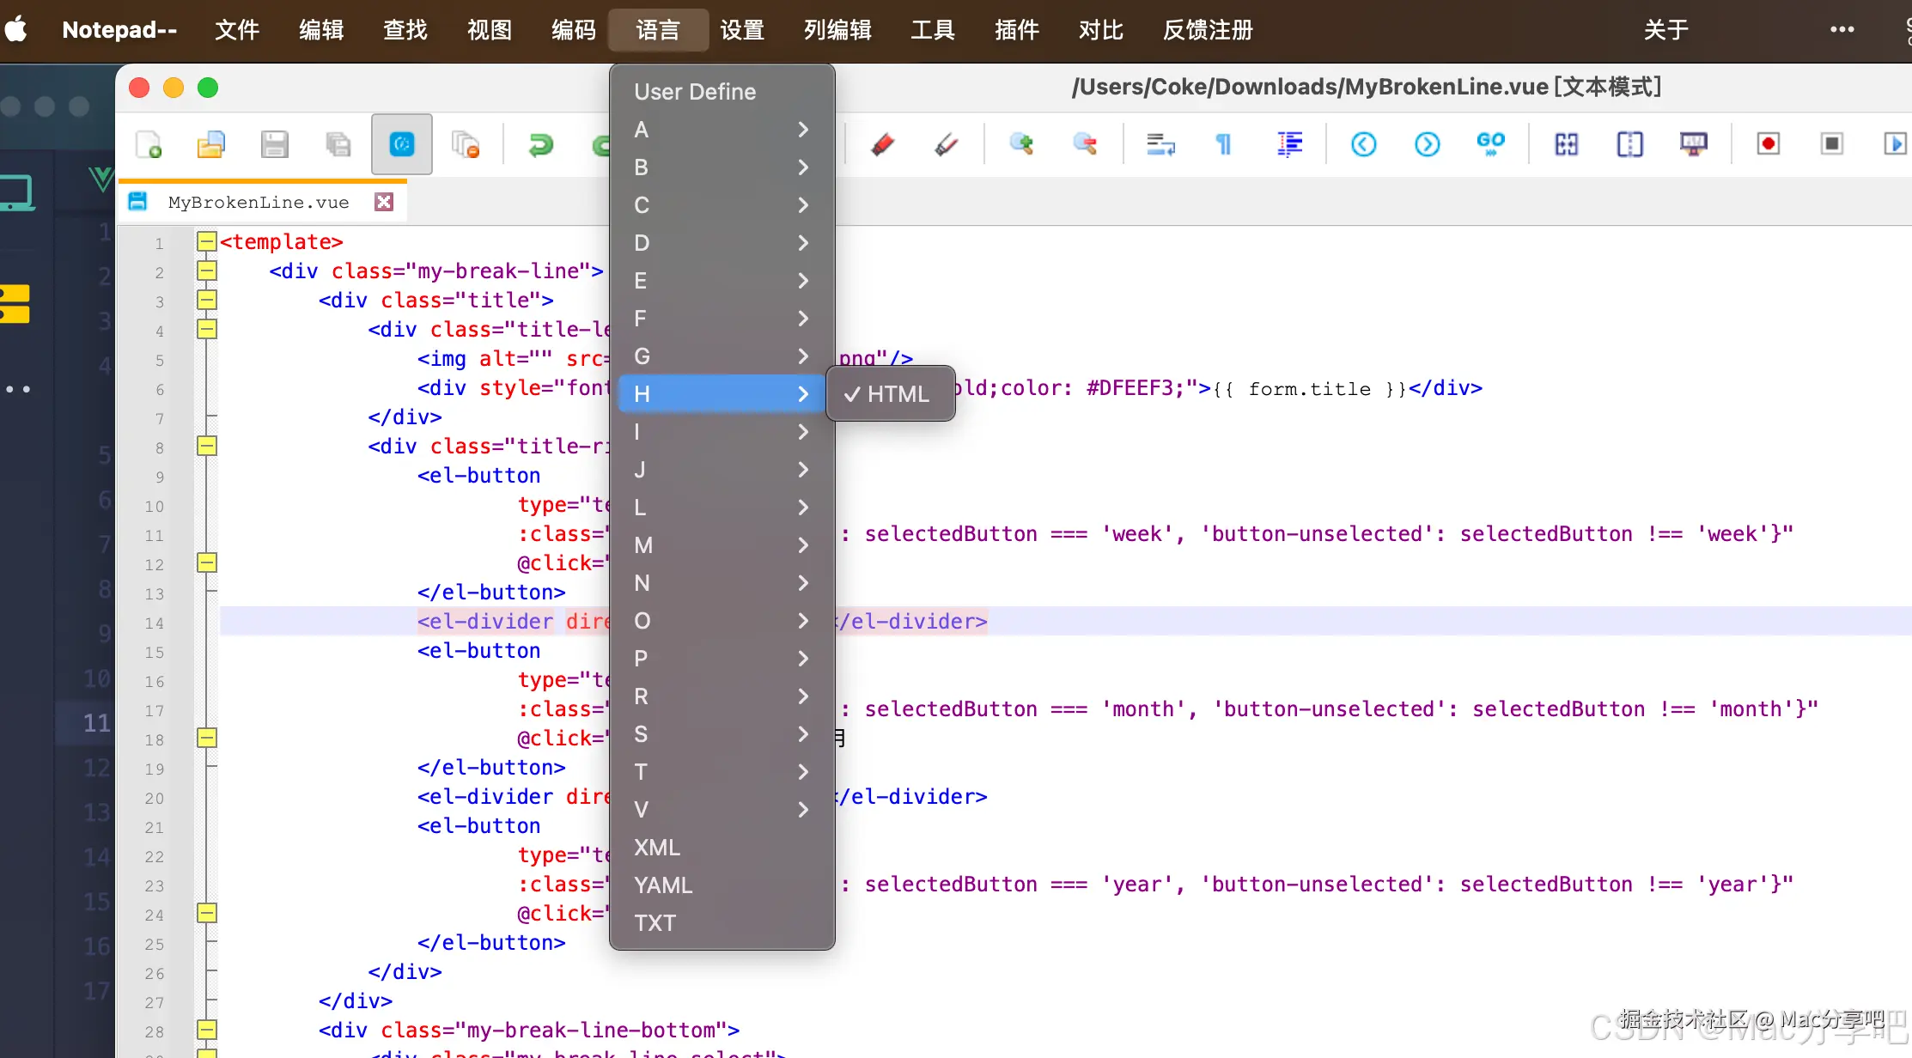Toggle the fold marker on line 8
This screenshot has width=1912, height=1058.
click(x=206, y=447)
